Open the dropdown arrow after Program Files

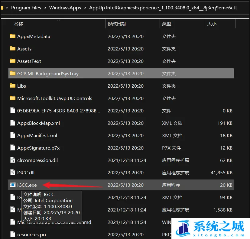(45, 8)
